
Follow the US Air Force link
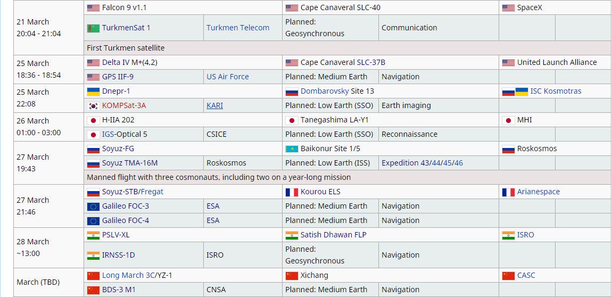point(228,77)
